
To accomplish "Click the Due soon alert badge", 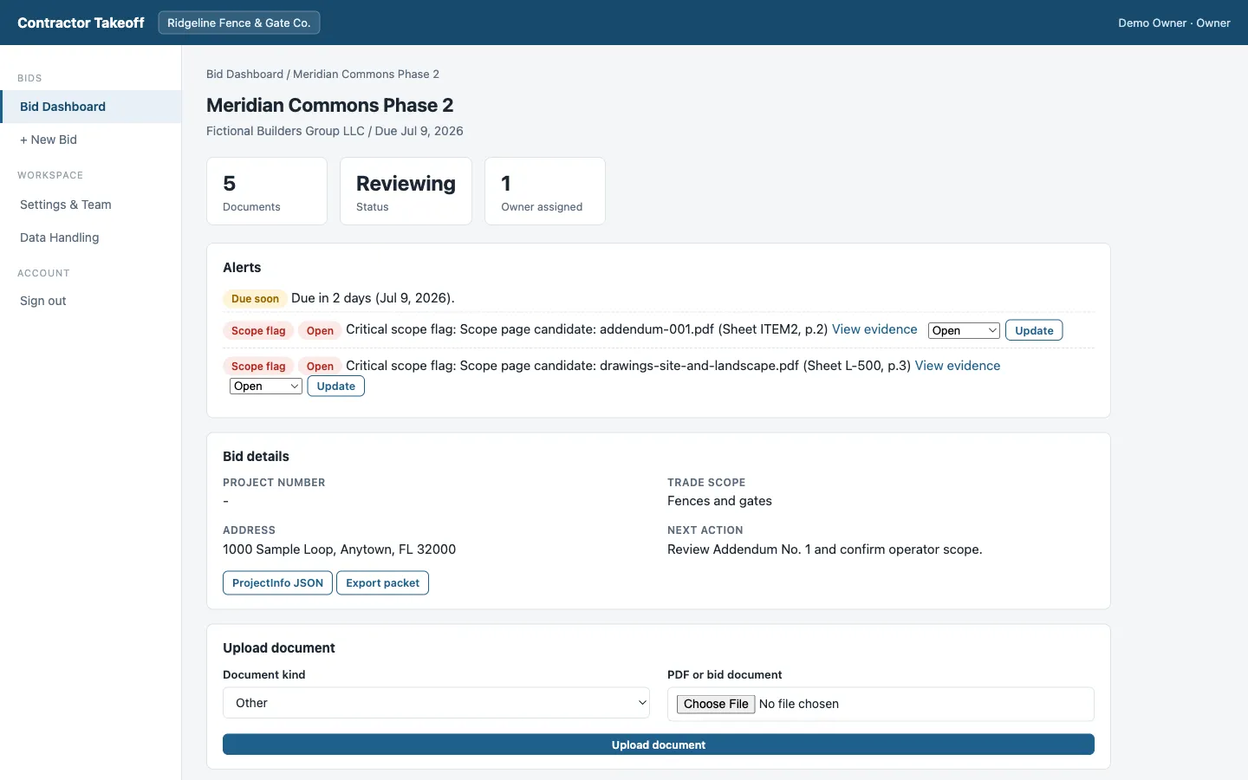I will pyautogui.click(x=255, y=298).
